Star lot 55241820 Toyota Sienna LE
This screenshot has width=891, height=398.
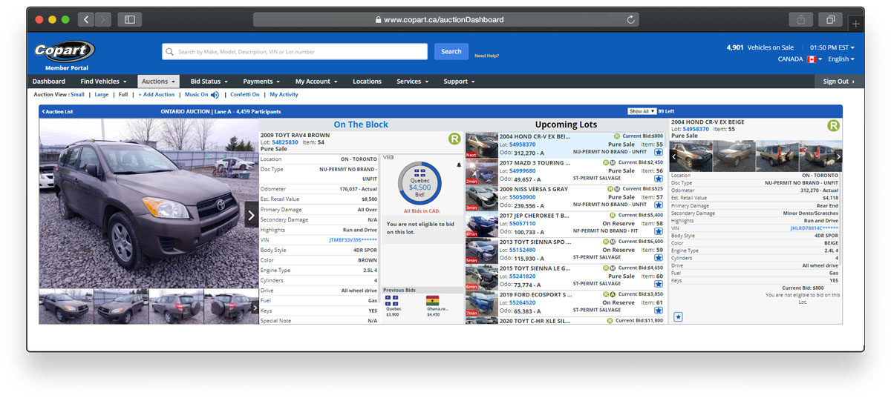point(659,284)
